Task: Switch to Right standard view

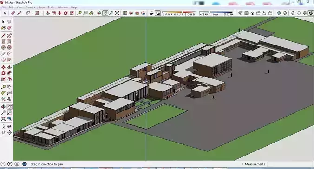Action: click(x=258, y=13)
